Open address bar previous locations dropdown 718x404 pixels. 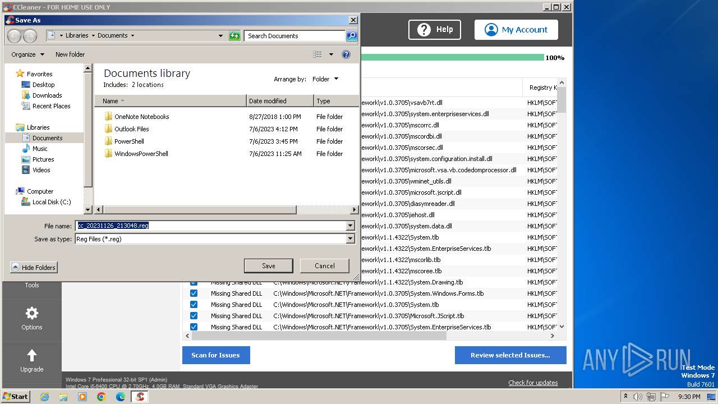(x=220, y=36)
